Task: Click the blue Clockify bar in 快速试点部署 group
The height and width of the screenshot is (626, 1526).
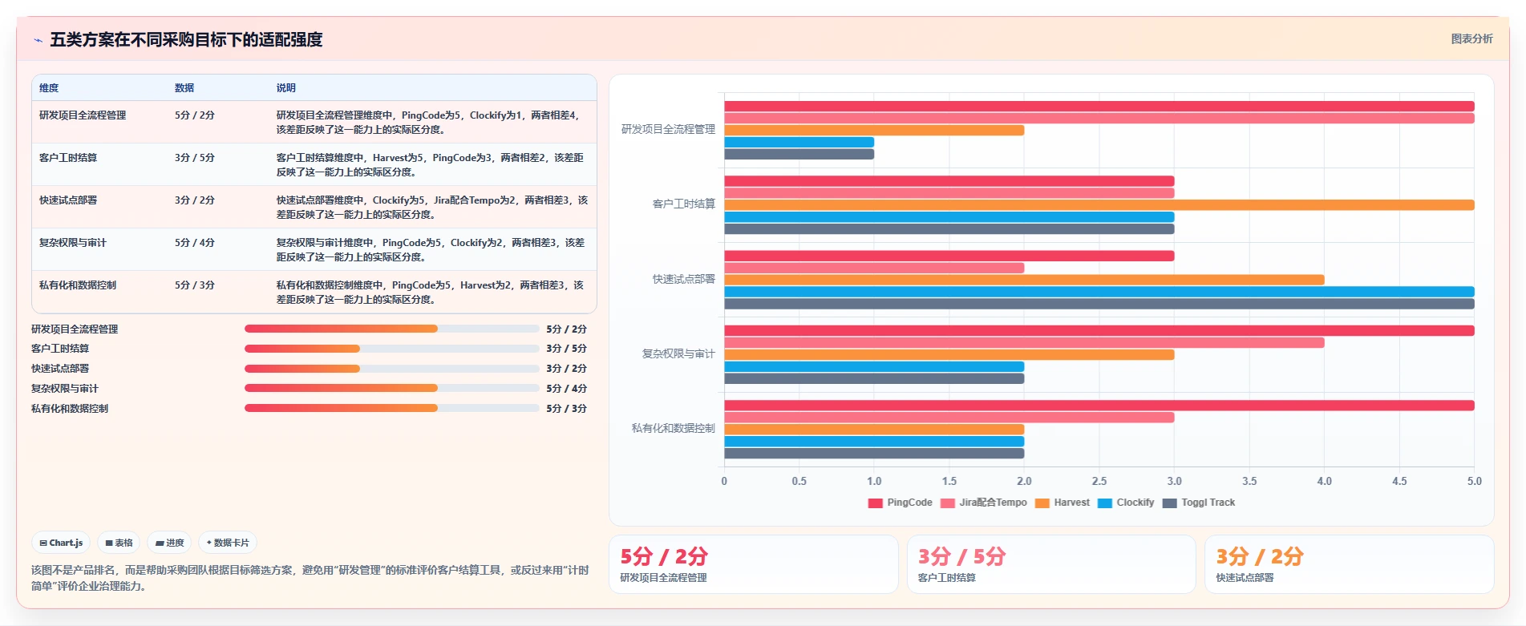Action: tap(1099, 292)
